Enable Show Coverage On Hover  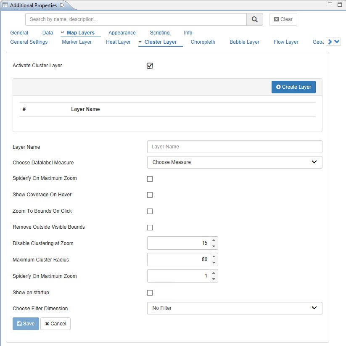click(x=150, y=195)
